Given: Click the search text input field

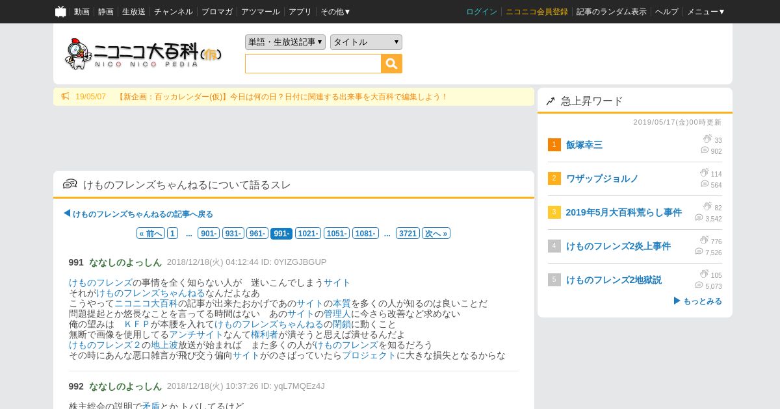Looking at the screenshot, I should [313, 64].
